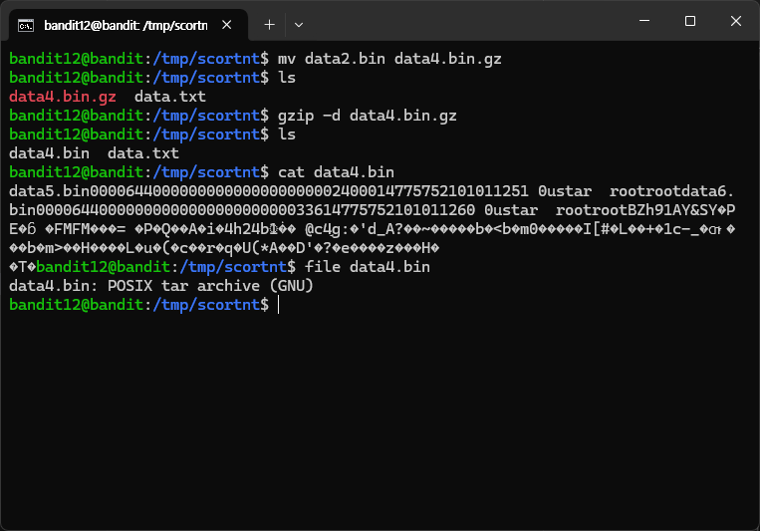The image size is (760, 531).
Task: Close the terminal window
Action: point(736,21)
